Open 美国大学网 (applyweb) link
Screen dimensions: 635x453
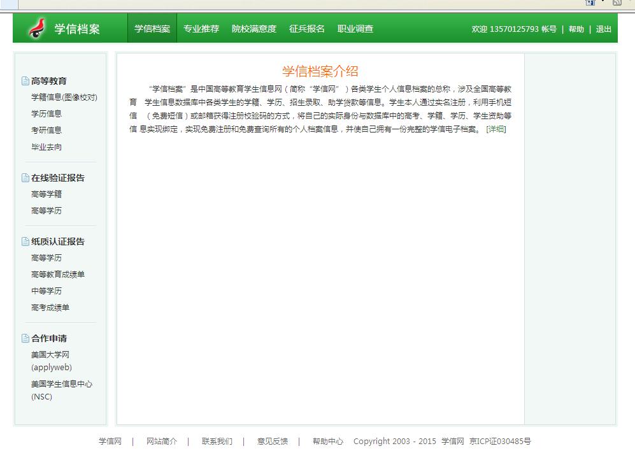click(52, 361)
